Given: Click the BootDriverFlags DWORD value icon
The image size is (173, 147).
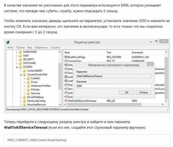Looking at the screenshot, I should (x=66, y=57).
